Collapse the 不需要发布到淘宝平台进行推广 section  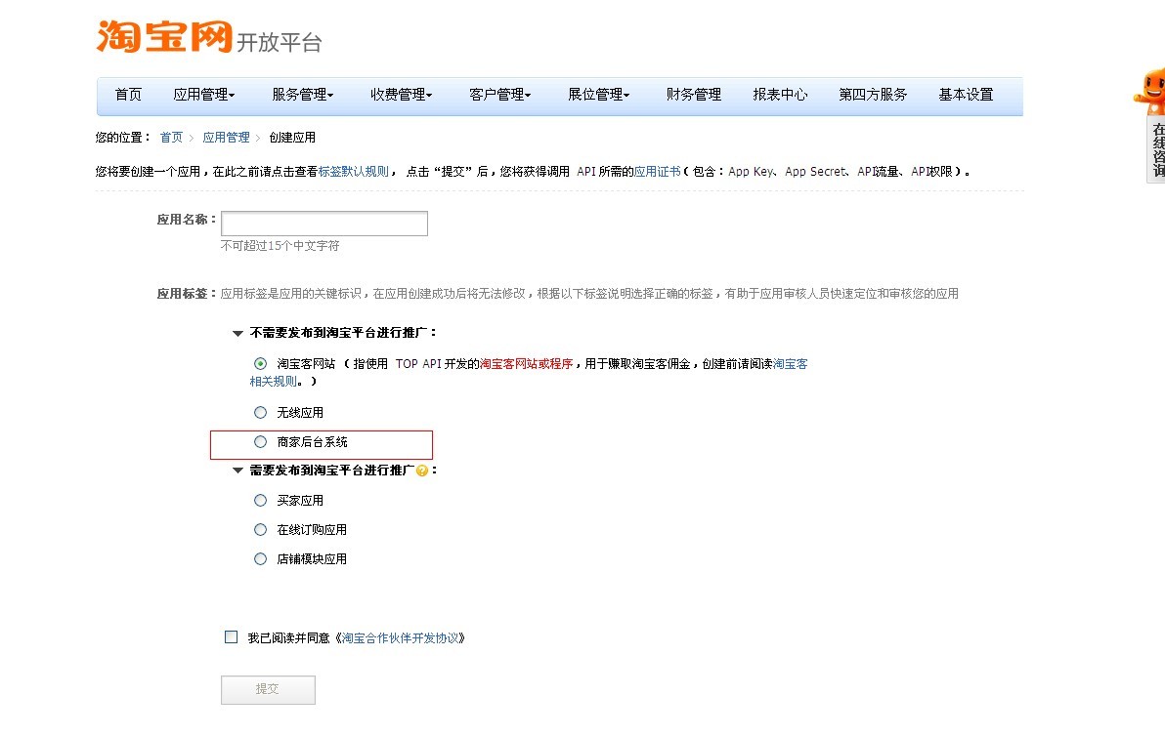coord(237,333)
